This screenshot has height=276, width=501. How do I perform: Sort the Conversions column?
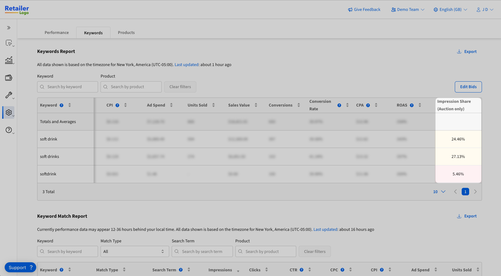[299, 105]
